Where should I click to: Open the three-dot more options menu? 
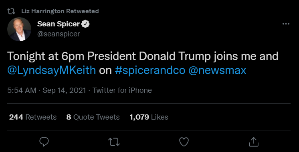pyautogui.click(x=286, y=24)
